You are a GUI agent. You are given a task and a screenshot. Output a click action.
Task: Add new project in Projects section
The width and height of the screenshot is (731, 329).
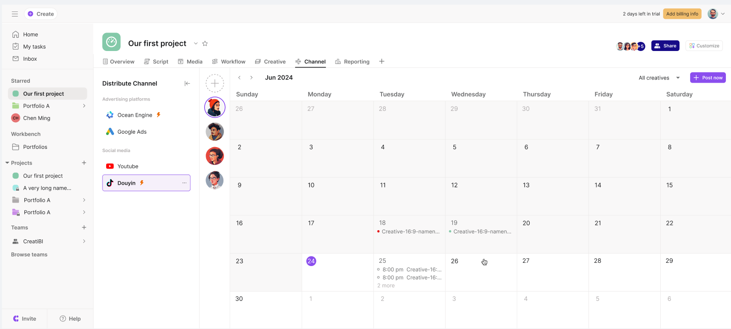tap(84, 163)
